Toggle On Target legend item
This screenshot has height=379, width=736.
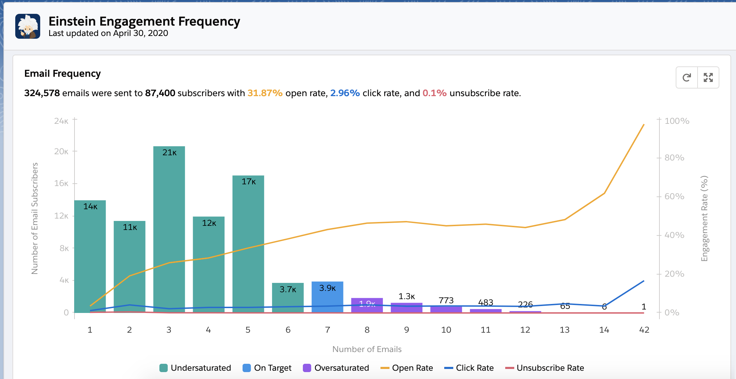[x=272, y=368]
